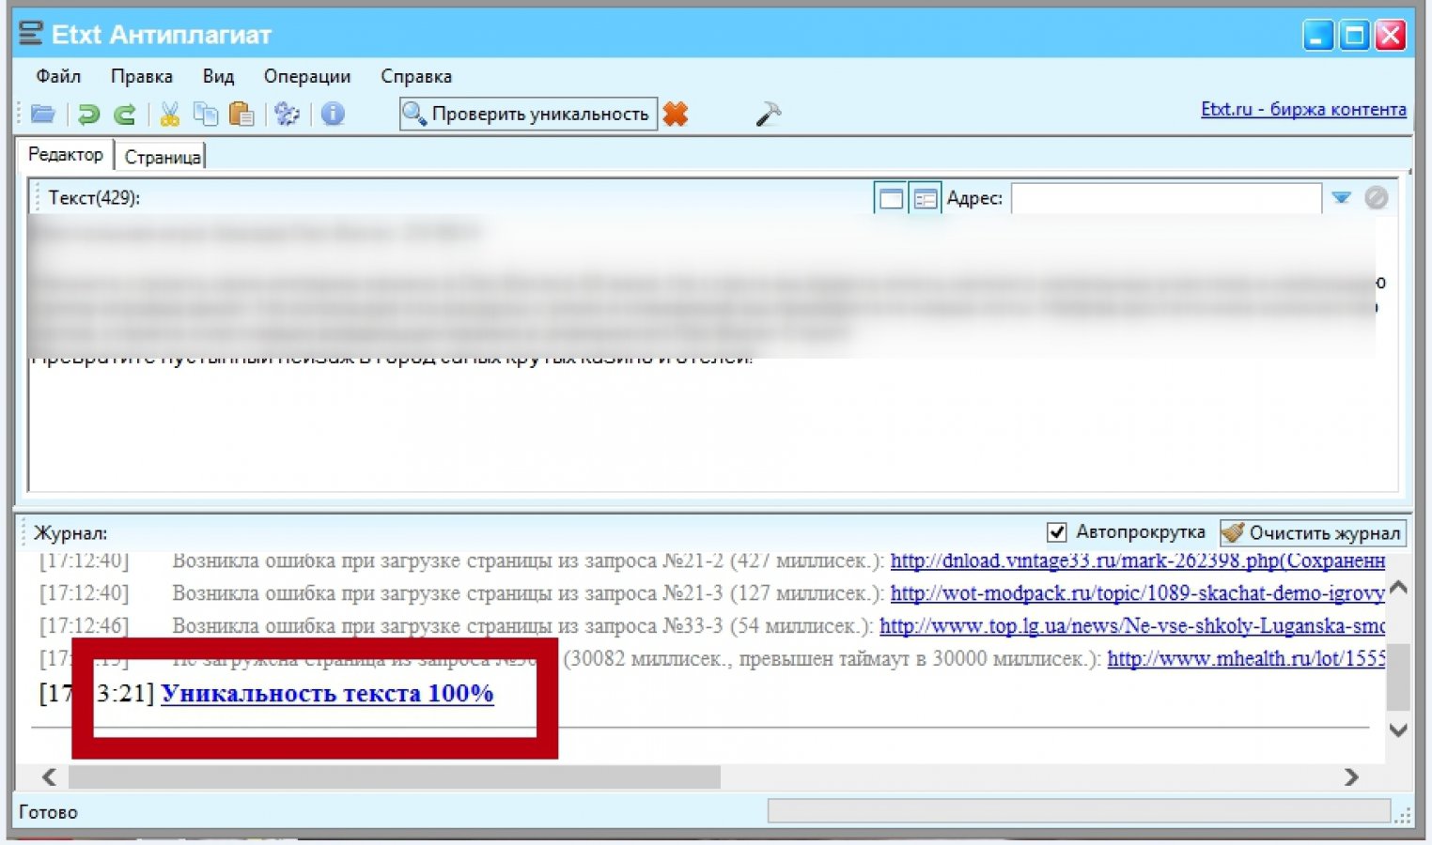This screenshot has height=845, width=1432.
Task: Open the Операции menu
Action: click(x=307, y=76)
